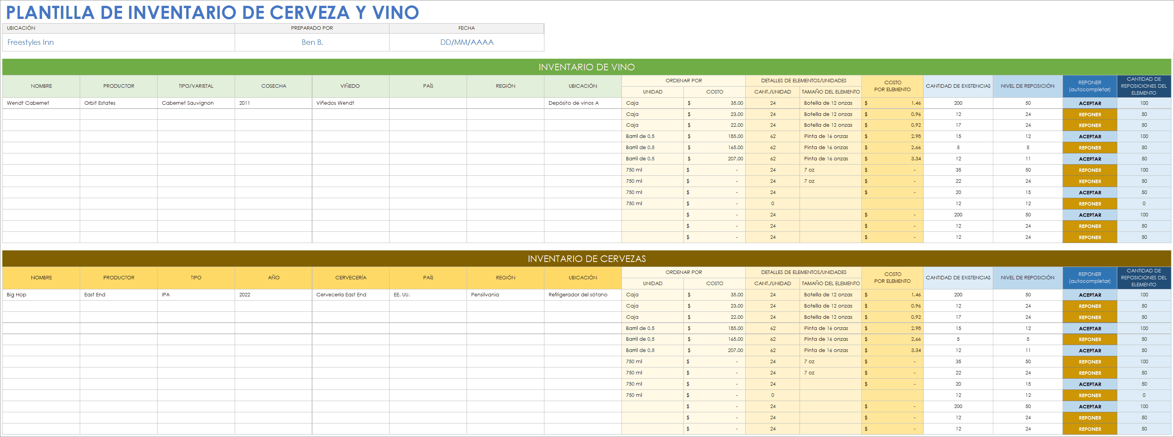Click the vintage cell '2011'
Image resolution: width=1174 pixels, height=437 pixels.
(x=273, y=103)
